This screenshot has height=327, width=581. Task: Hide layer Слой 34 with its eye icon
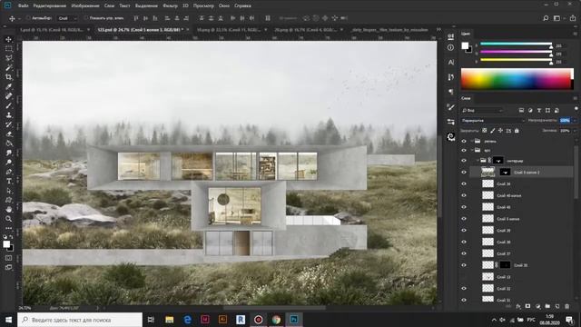point(464,183)
